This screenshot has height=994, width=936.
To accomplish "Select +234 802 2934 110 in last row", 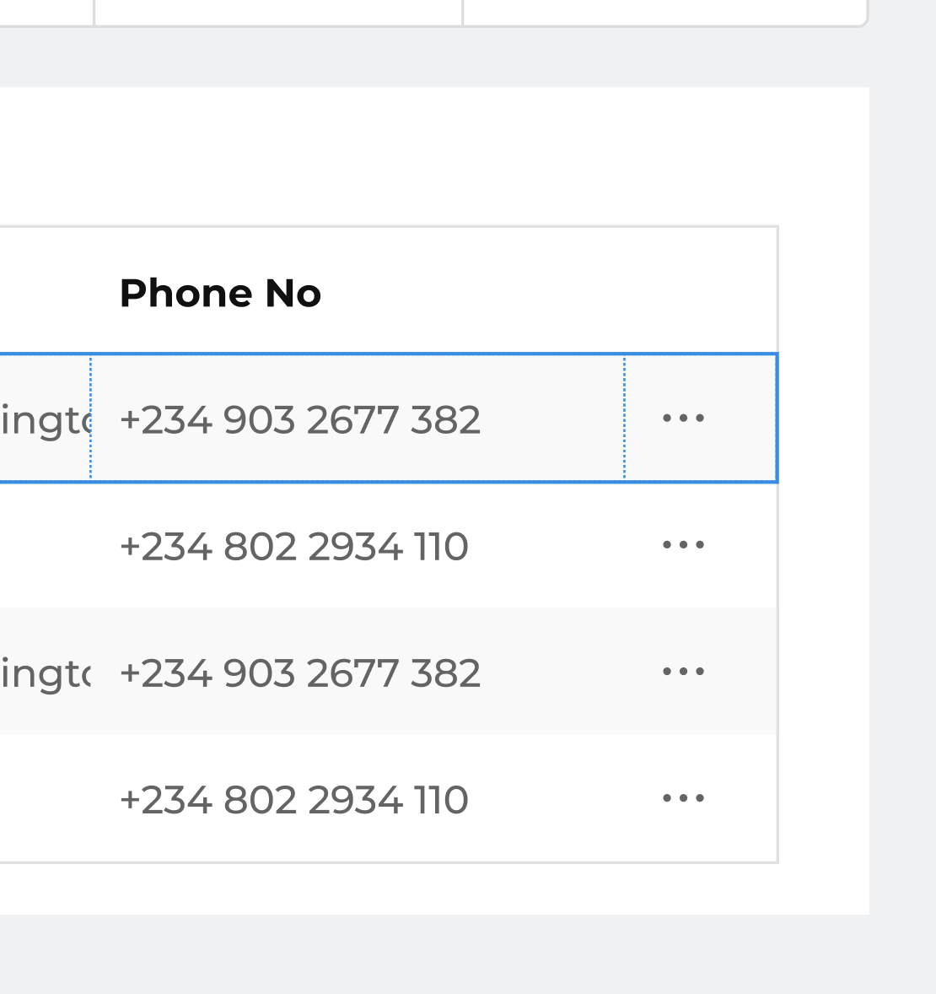I will point(294,800).
